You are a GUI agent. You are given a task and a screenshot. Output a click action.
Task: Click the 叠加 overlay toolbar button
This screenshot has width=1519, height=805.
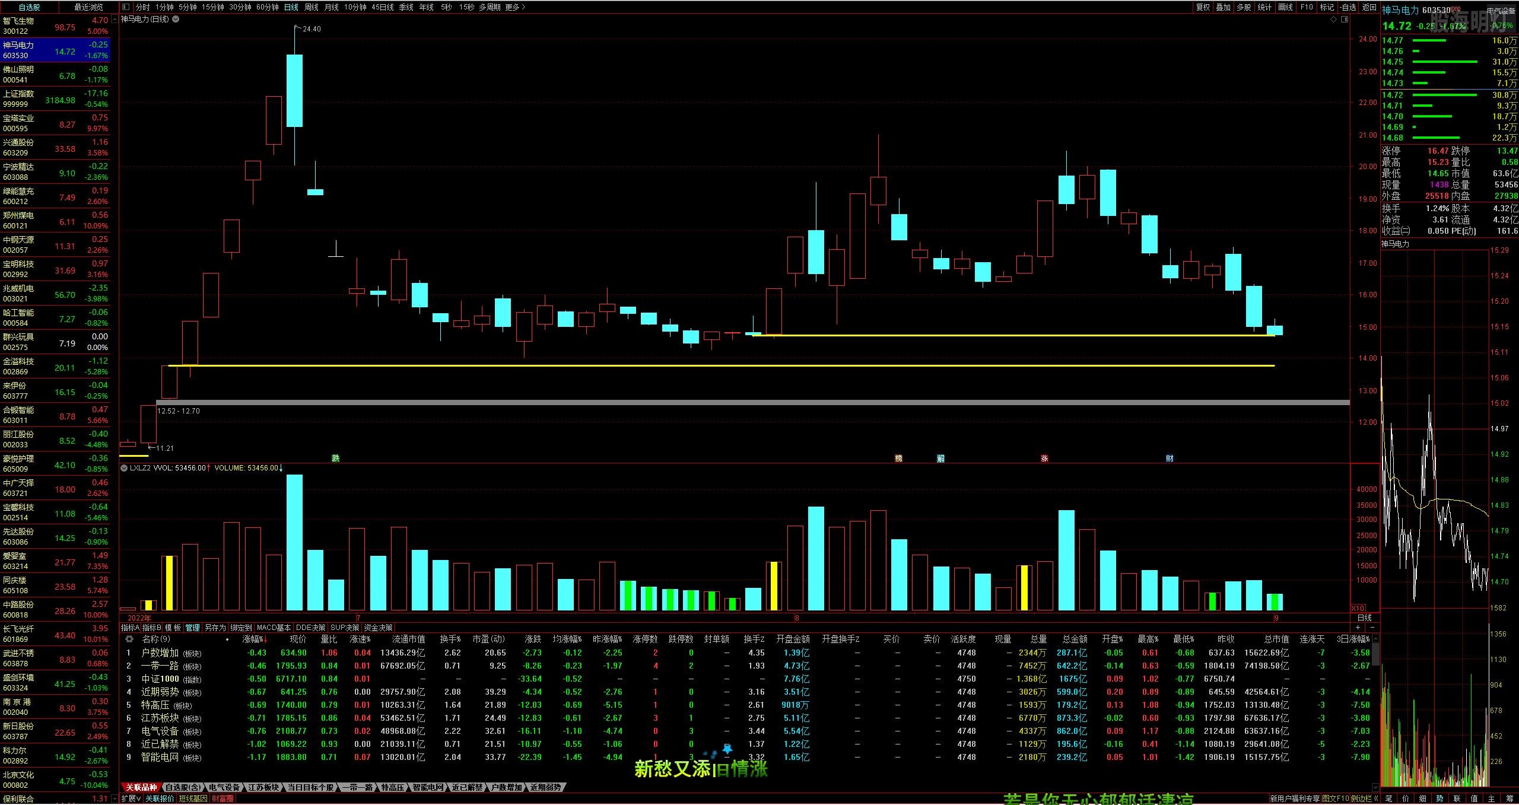click(1224, 7)
